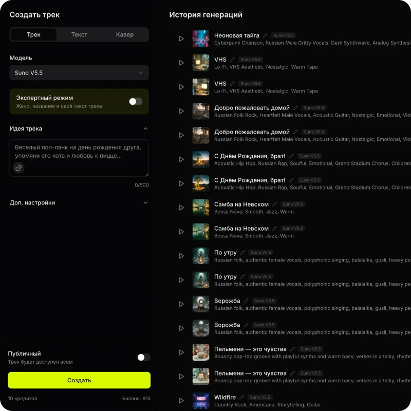
Task: Enable the Экспертный режим switch
Action: [x=135, y=102]
